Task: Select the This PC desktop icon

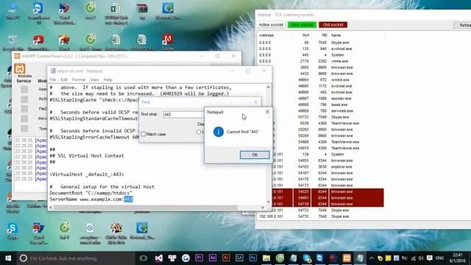Action: (13, 12)
